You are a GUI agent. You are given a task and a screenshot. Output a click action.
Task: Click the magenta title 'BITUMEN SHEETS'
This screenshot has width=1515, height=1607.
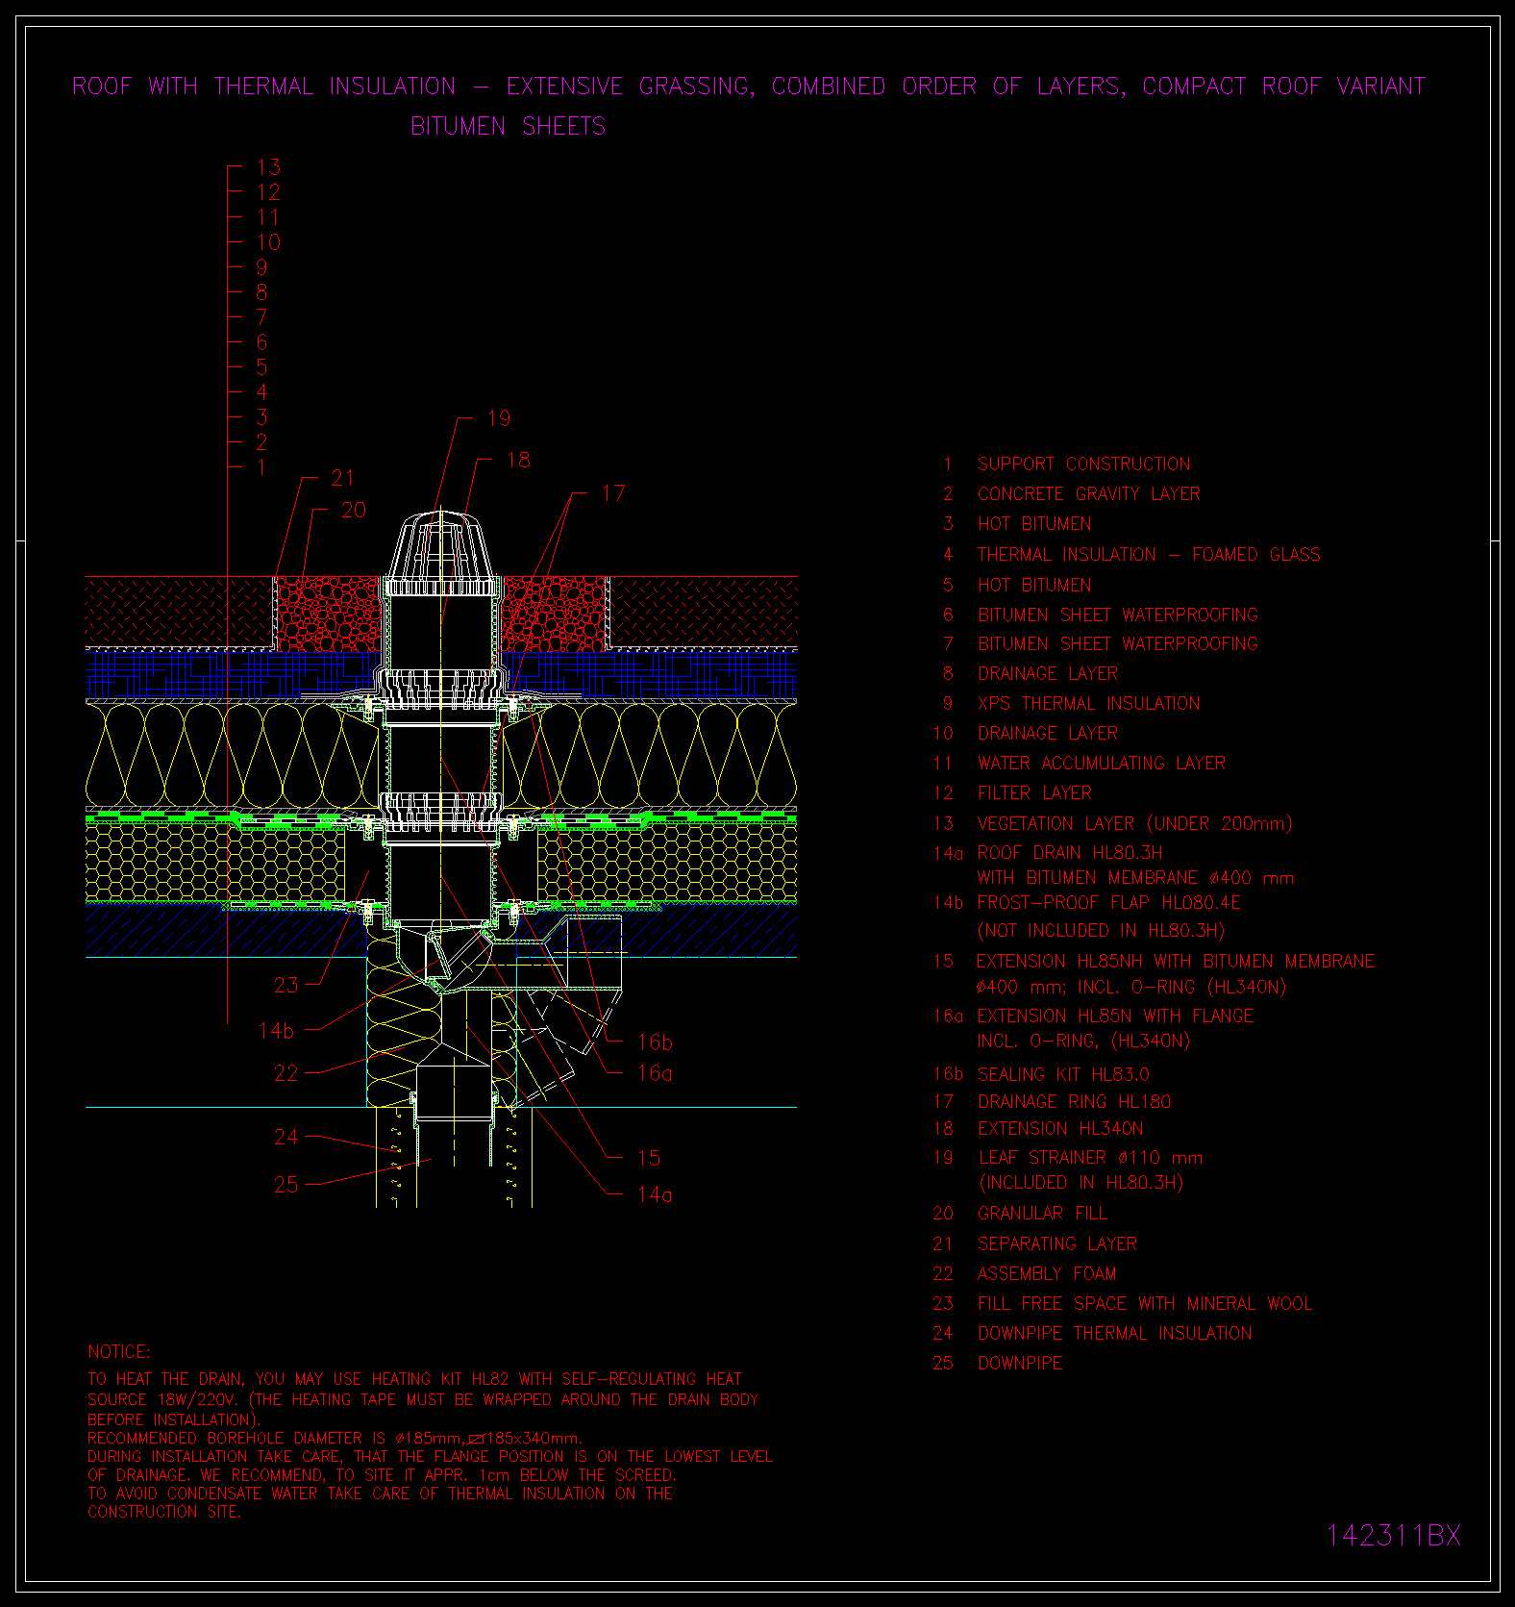509,126
